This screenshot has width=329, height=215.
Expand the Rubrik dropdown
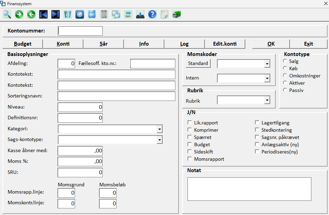point(267,100)
